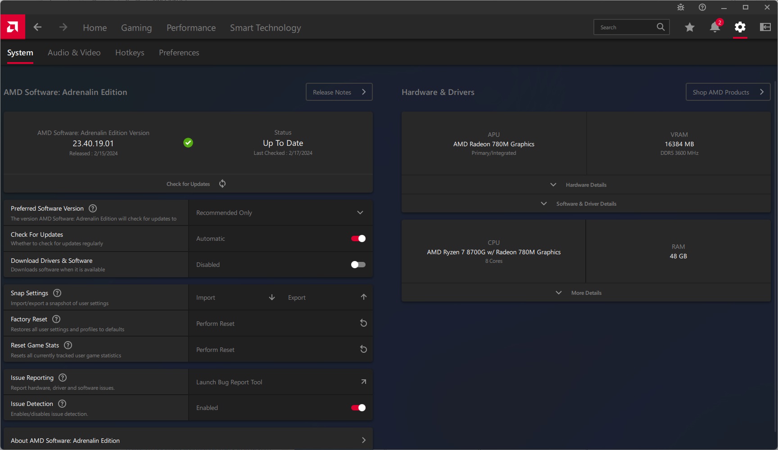Screen dimensions: 778x450
Task: Click the AMD logo icon
Action: pos(13,27)
